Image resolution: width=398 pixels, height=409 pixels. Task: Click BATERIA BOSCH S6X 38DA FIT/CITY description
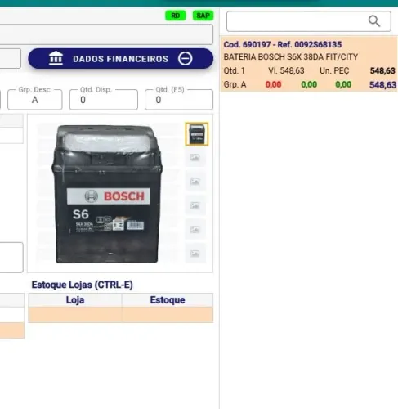[291, 56]
